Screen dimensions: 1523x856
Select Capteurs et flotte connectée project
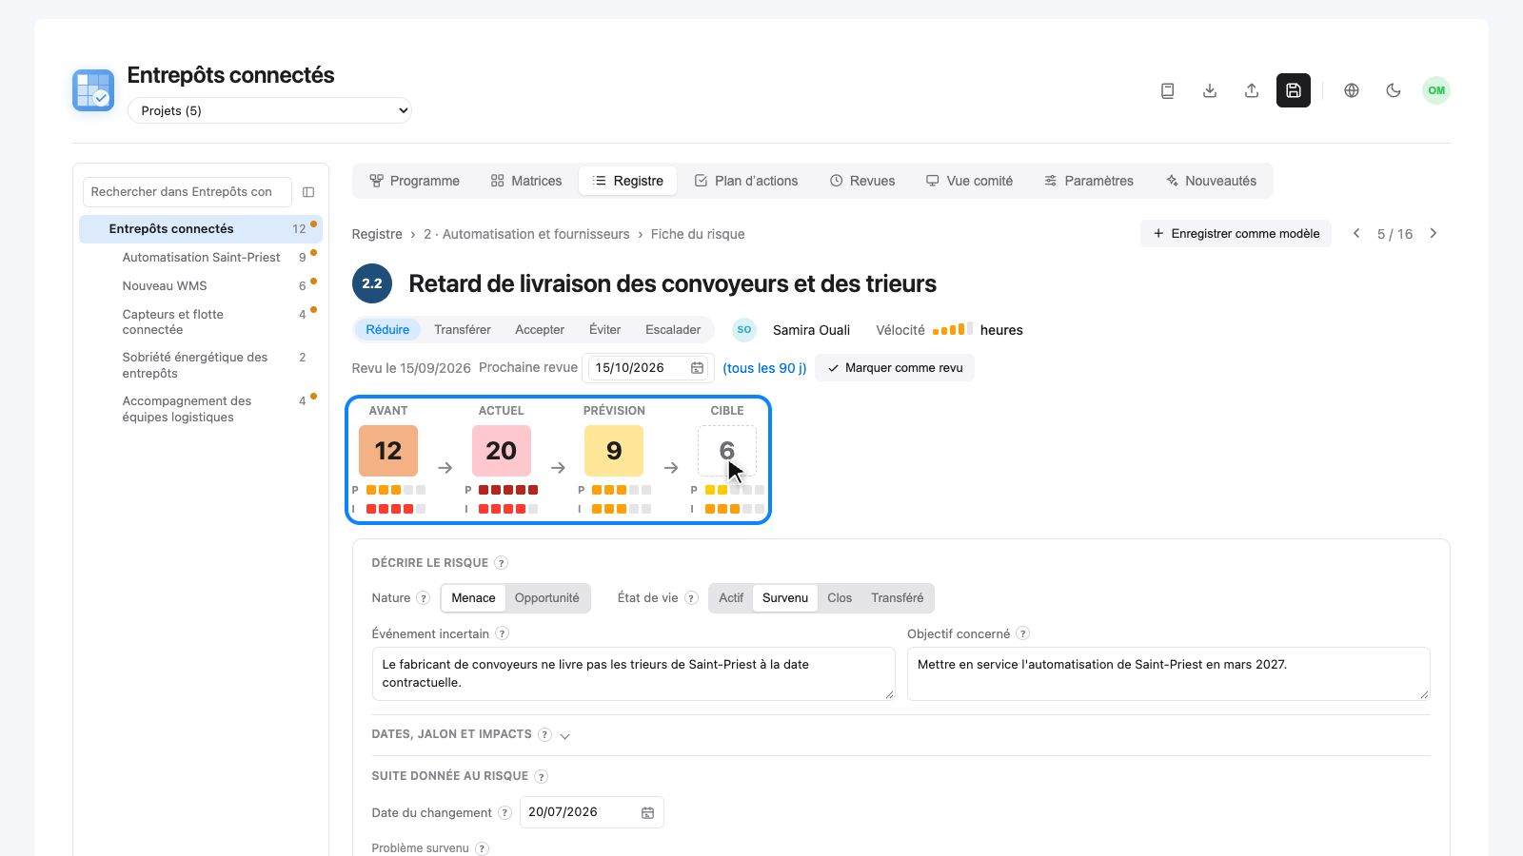click(201, 321)
